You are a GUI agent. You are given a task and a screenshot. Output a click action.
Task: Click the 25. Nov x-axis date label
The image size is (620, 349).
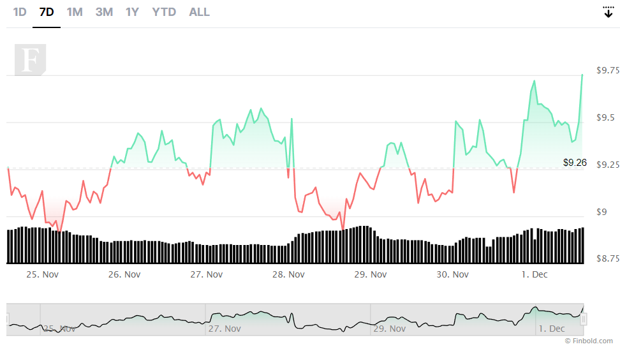tap(42, 274)
